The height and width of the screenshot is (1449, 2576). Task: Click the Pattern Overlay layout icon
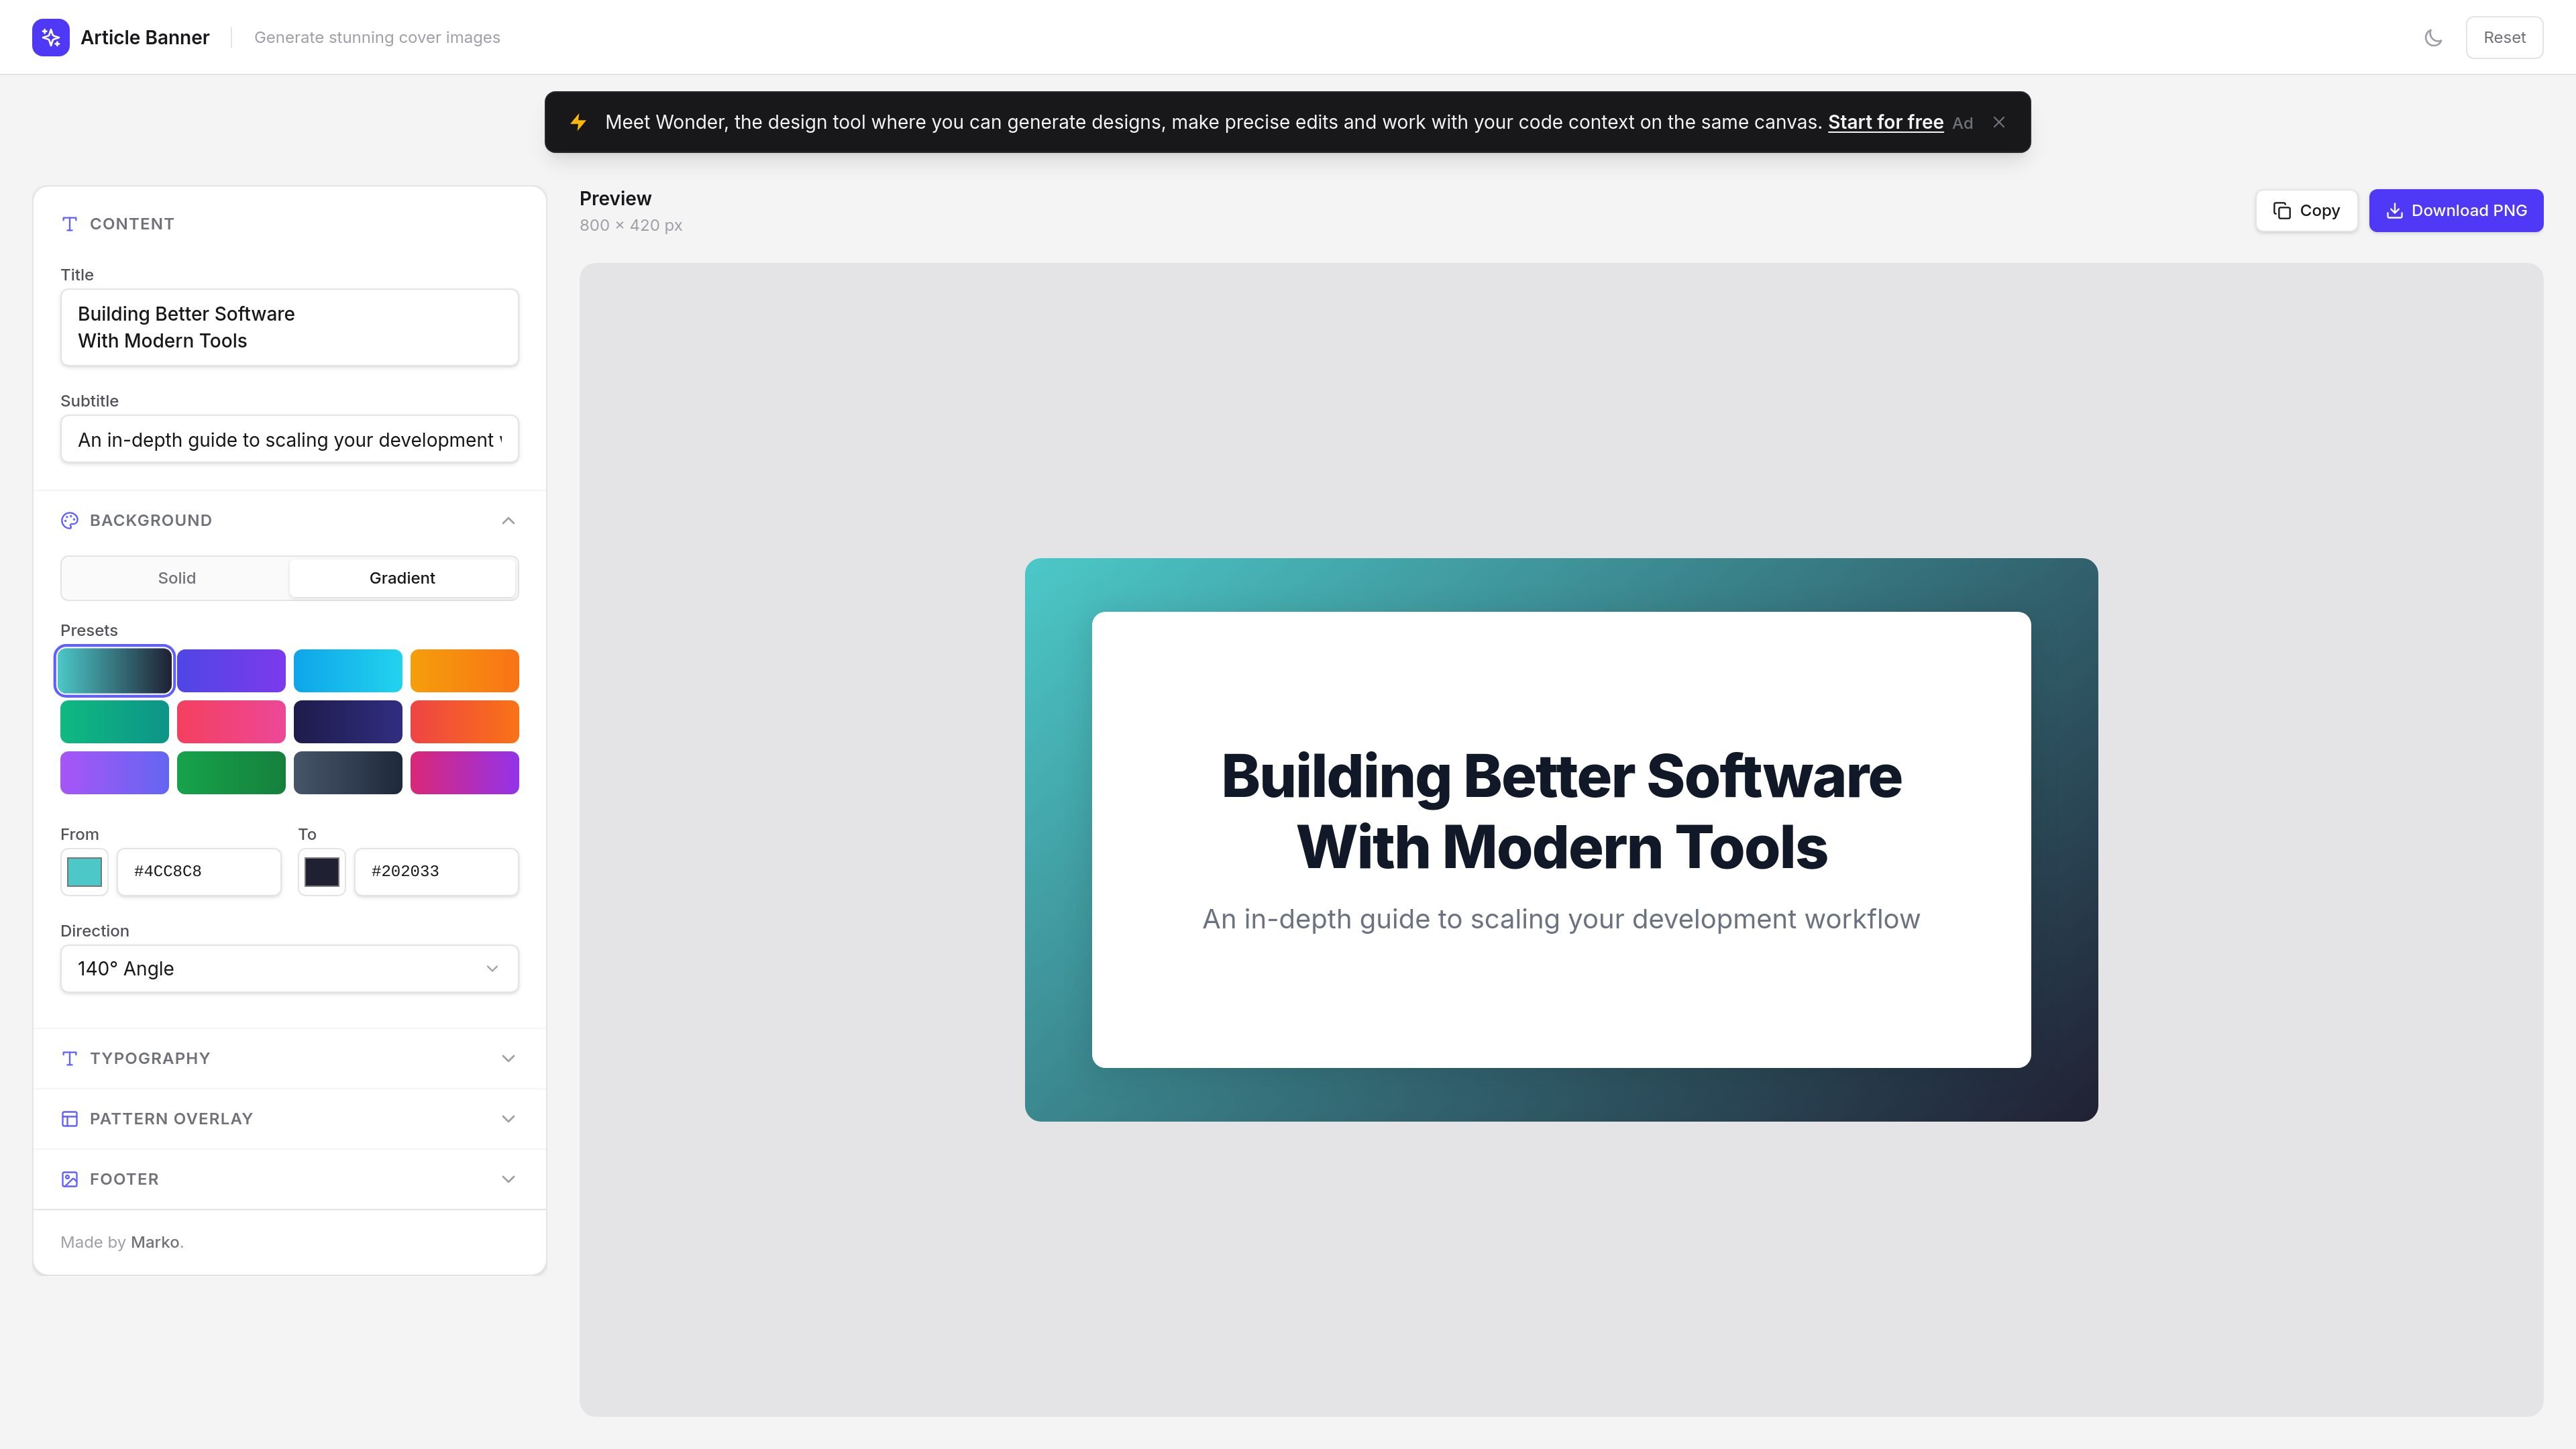[70, 1119]
